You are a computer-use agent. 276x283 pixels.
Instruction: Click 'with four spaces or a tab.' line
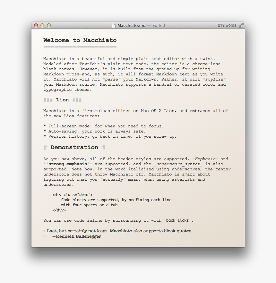tap(90, 205)
